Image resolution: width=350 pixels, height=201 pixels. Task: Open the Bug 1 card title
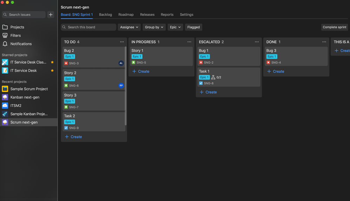point(203,51)
